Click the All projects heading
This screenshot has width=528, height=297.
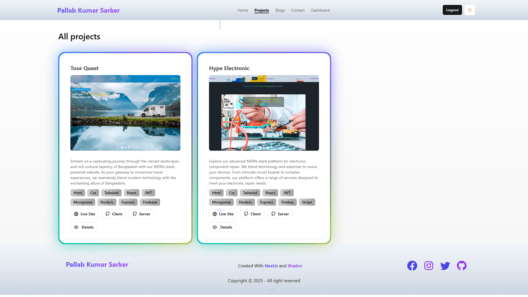click(79, 37)
